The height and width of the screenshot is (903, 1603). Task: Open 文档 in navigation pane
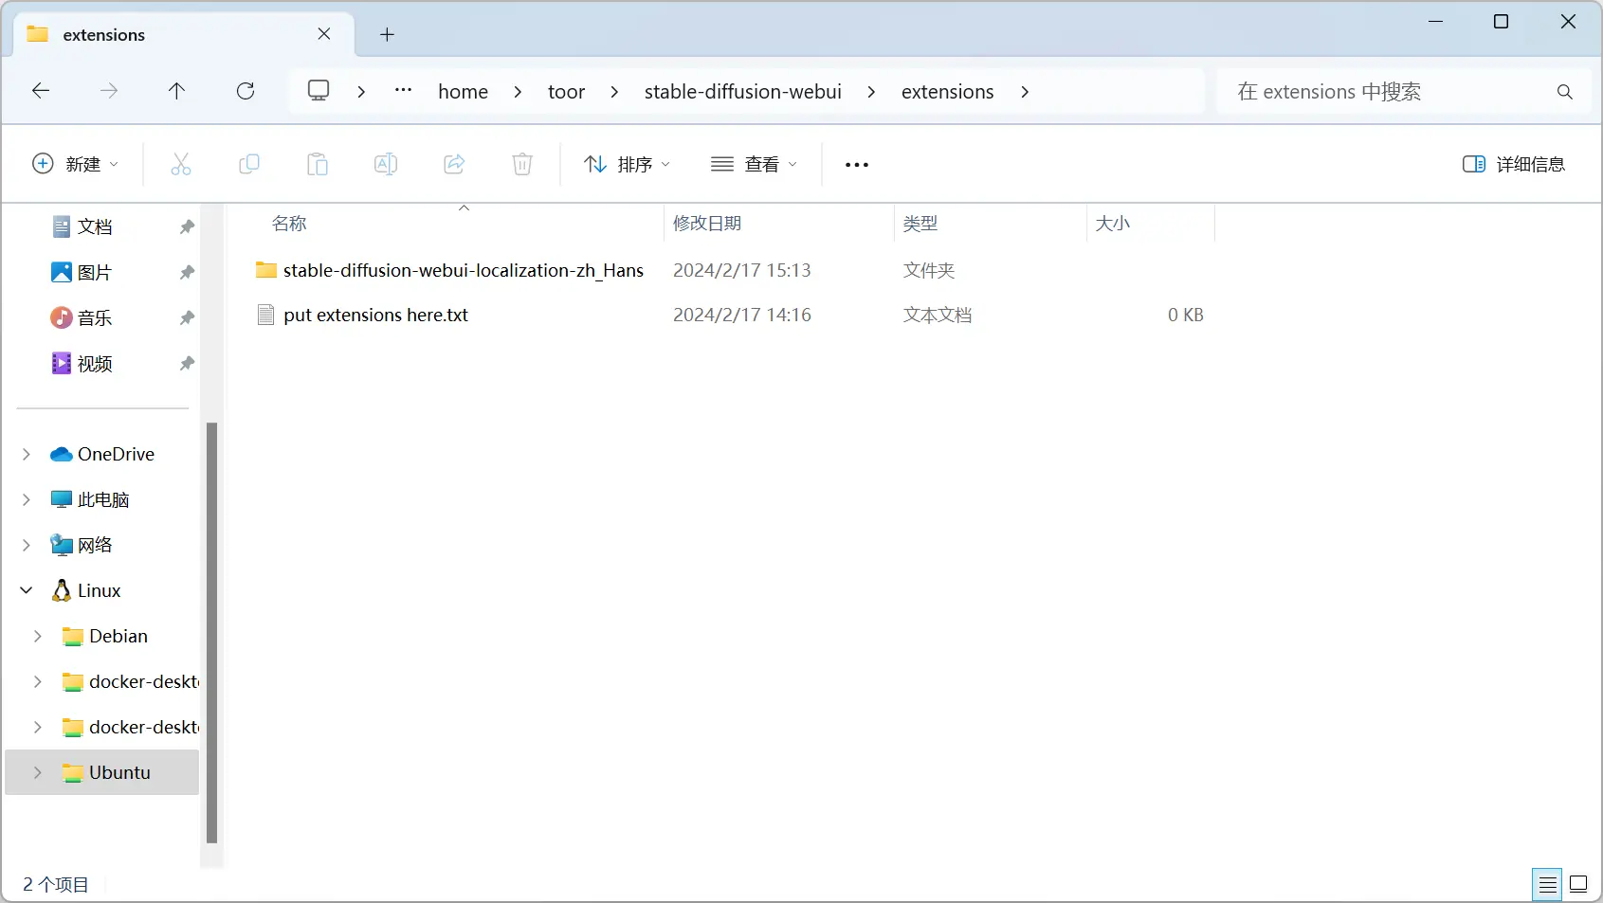[95, 226]
